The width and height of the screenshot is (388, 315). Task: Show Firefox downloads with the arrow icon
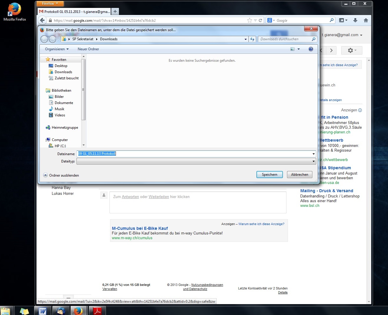tap(355, 20)
